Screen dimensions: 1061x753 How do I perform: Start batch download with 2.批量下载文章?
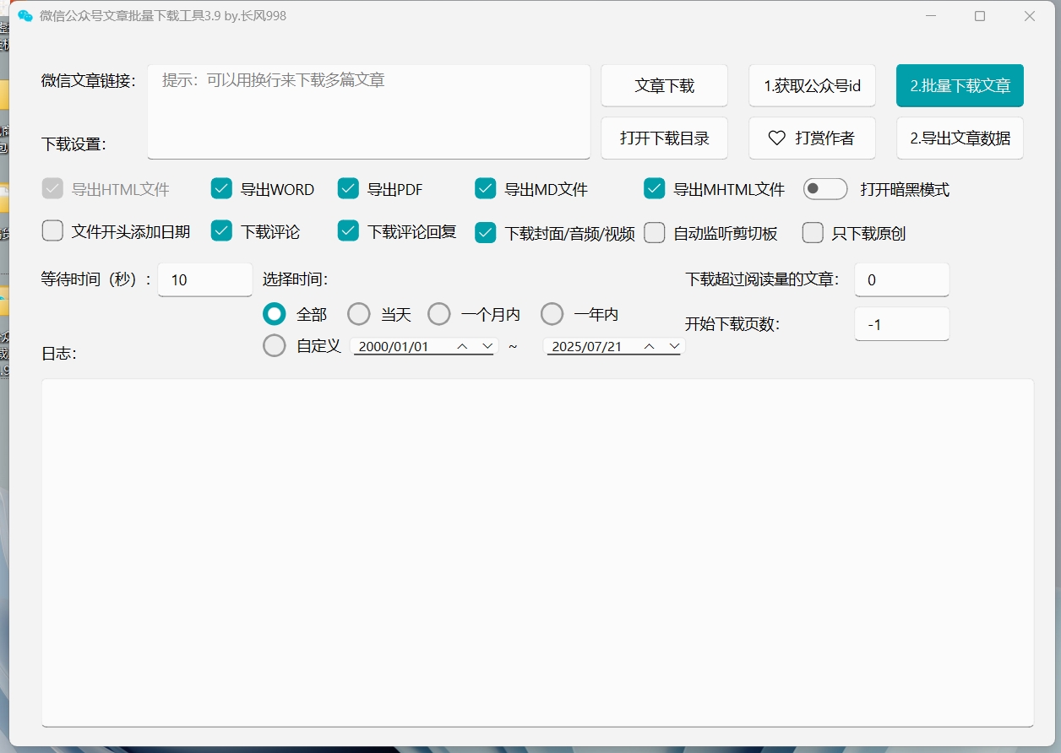tap(960, 85)
